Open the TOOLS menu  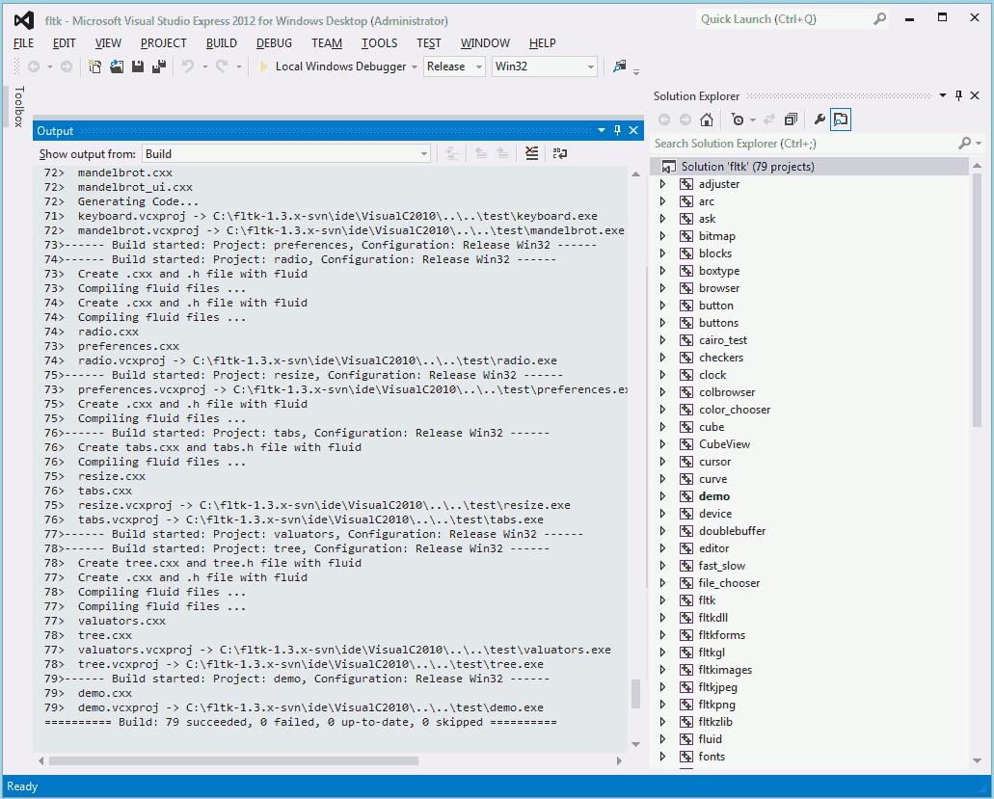[379, 43]
